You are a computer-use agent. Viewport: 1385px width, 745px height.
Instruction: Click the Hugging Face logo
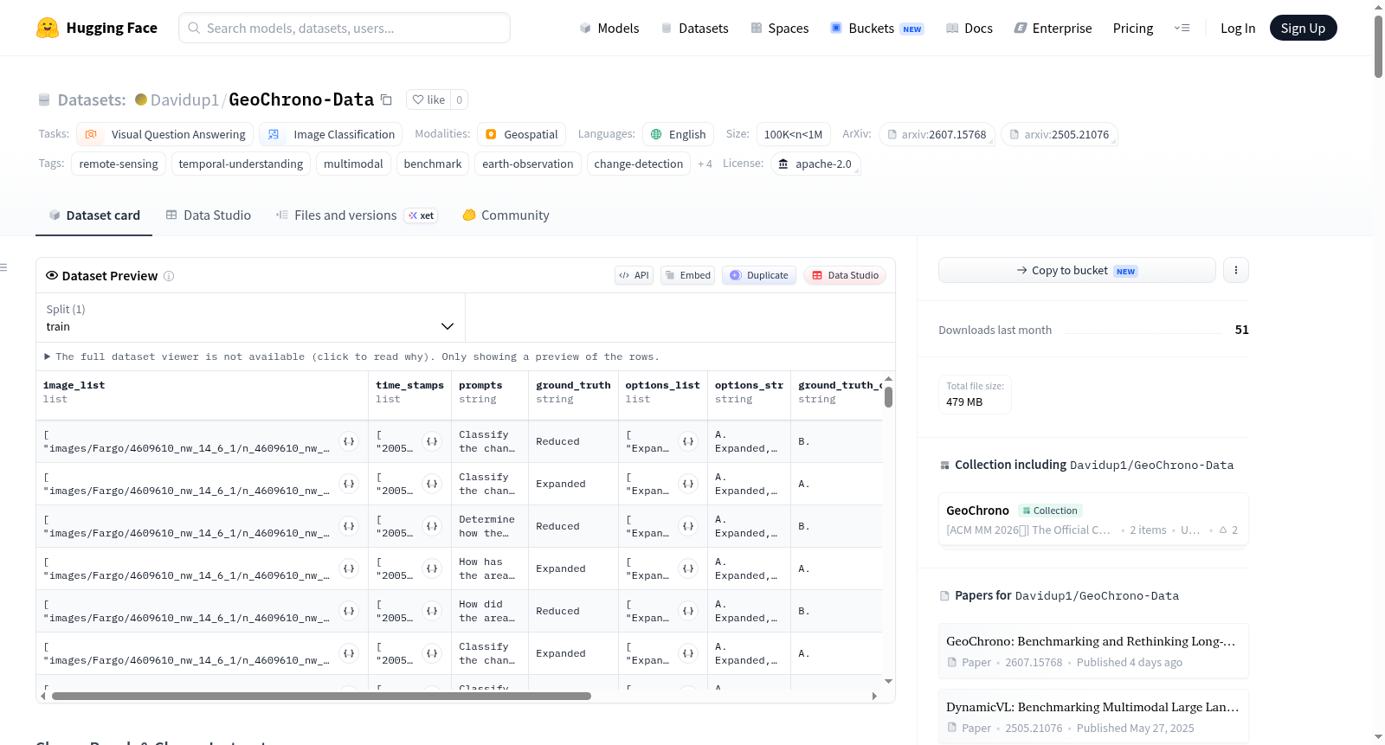click(97, 28)
